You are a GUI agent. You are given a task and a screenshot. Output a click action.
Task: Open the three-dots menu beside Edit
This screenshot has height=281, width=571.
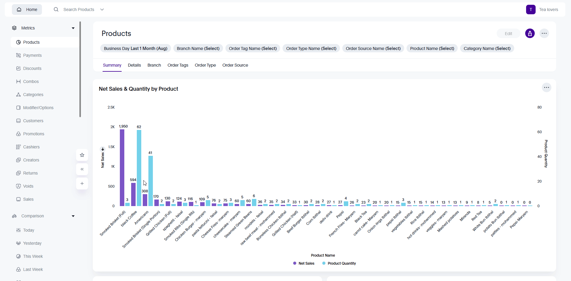[x=544, y=34]
